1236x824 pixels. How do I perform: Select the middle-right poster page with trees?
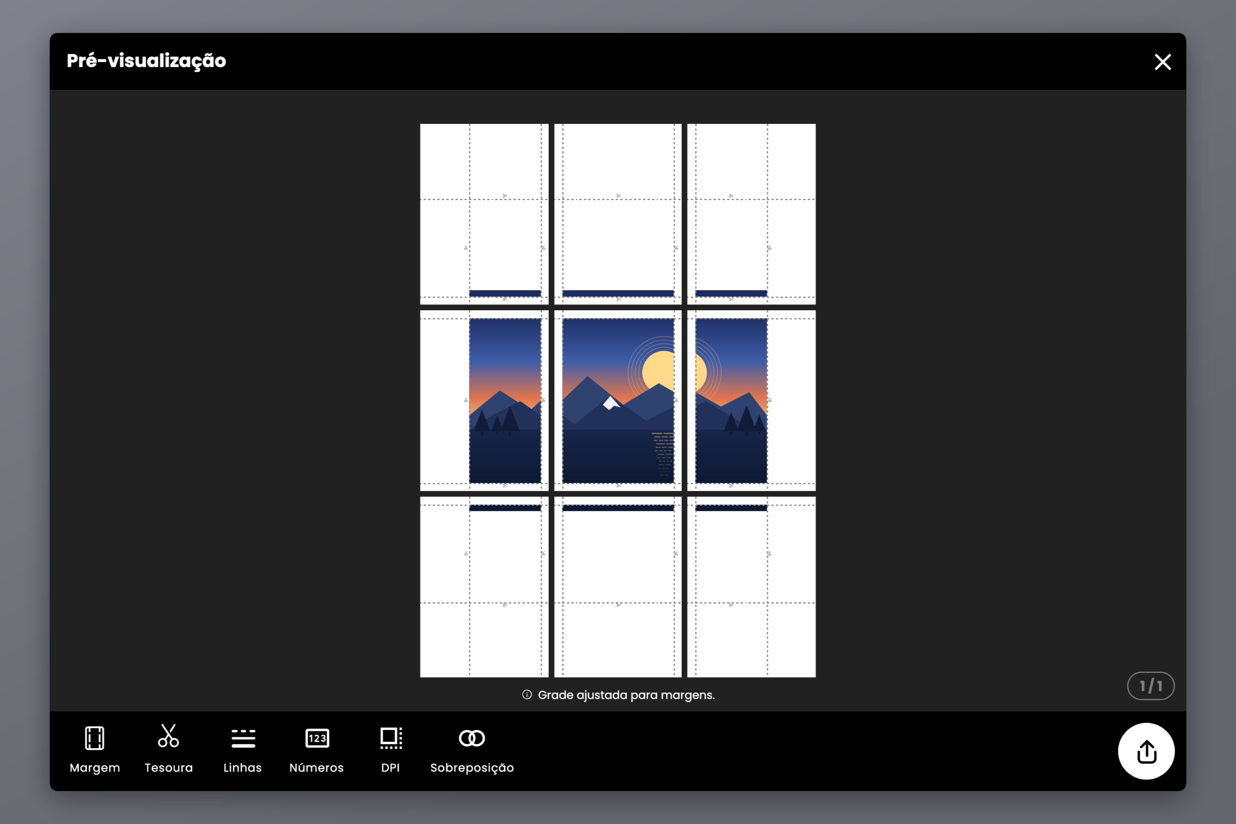751,400
